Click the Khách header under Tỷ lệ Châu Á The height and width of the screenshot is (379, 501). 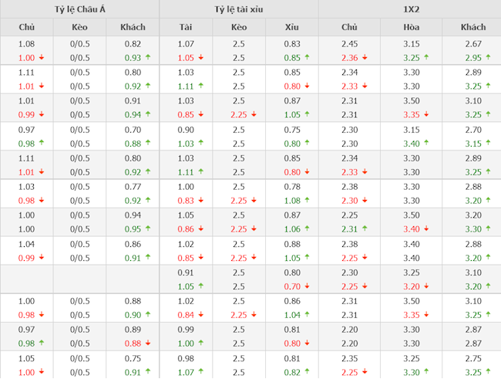click(x=133, y=27)
